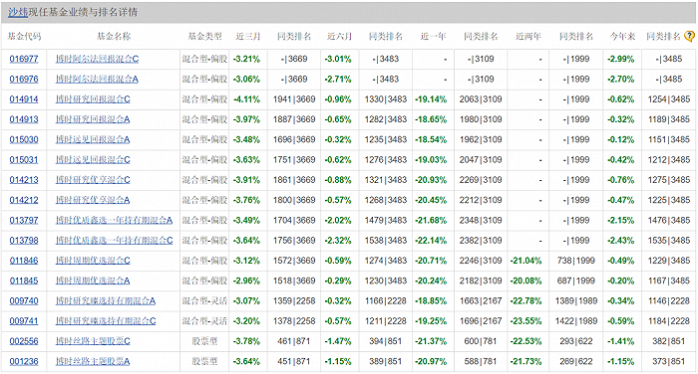
Task: Click the 近两年 column header
Action: pos(528,37)
